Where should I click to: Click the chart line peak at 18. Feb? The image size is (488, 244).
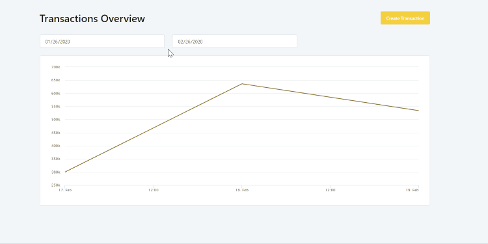pyautogui.click(x=242, y=84)
